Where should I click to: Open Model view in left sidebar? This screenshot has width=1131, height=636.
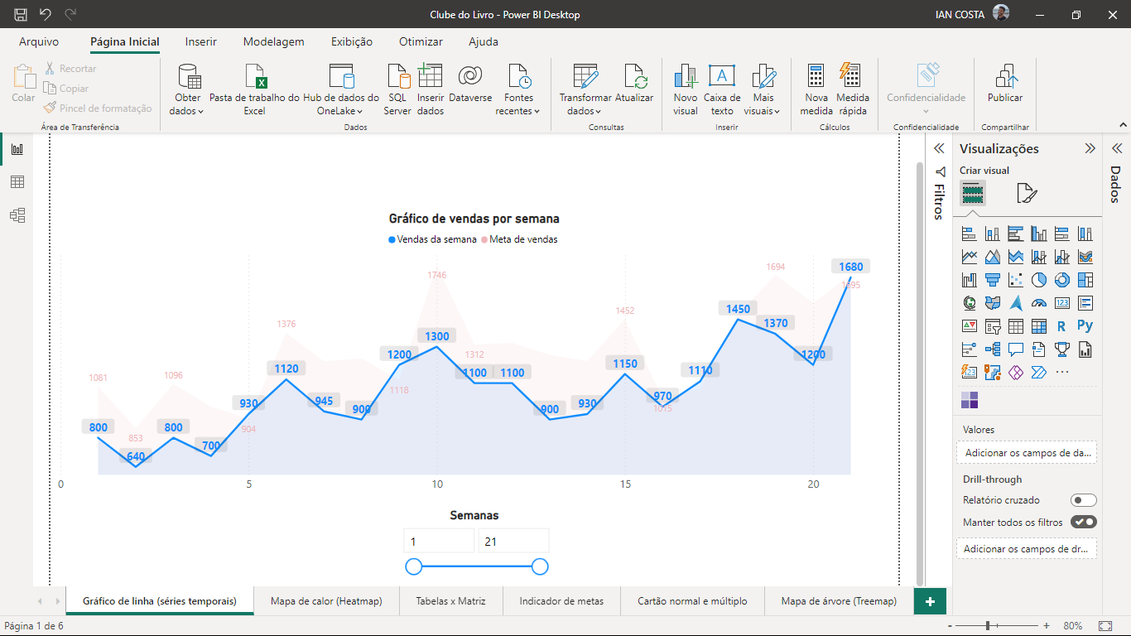click(17, 215)
